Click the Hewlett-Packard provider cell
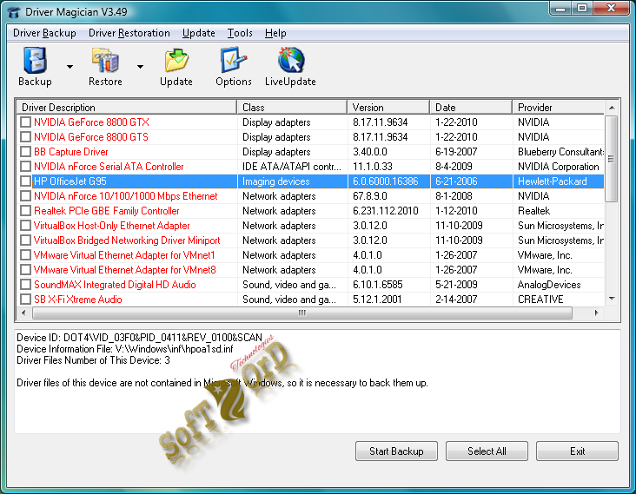This screenshot has height=494, width=636. [552, 181]
